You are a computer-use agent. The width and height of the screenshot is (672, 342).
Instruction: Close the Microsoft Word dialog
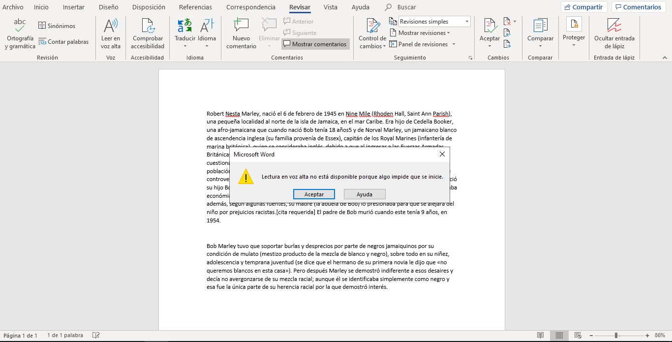[442, 154]
